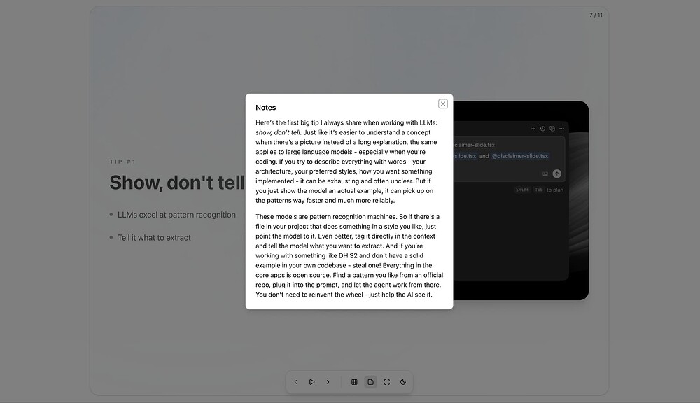Click the copy icon in chat header
The height and width of the screenshot is (403, 700).
point(552,129)
